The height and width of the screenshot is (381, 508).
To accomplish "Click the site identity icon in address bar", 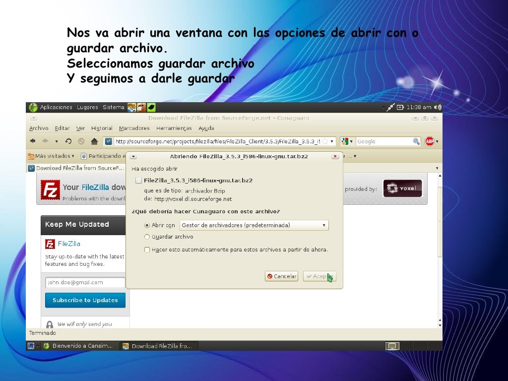I will [109, 141].
